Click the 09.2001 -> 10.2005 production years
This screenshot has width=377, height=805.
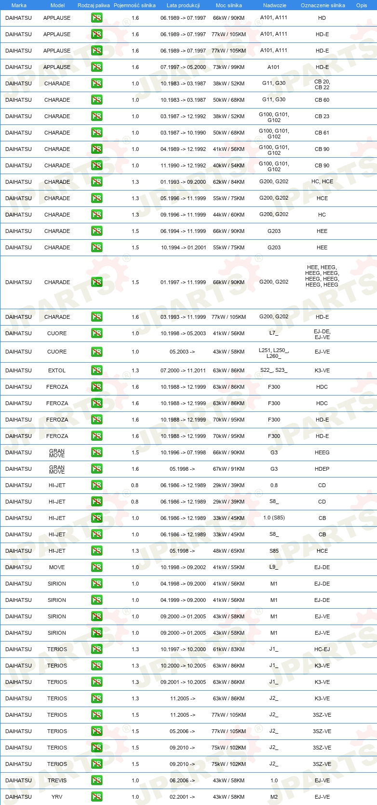(x=183, y=682)
